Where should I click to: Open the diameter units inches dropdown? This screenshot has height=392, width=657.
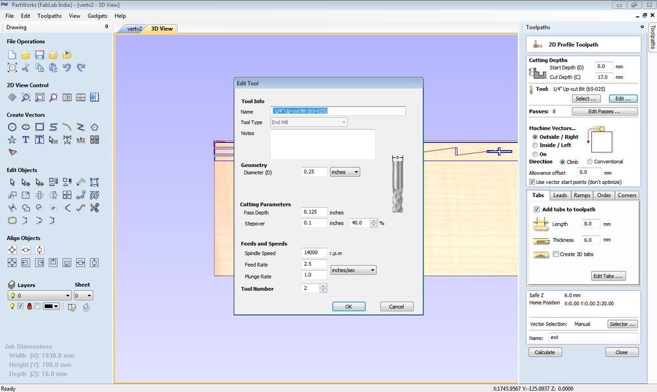(345, 172)
